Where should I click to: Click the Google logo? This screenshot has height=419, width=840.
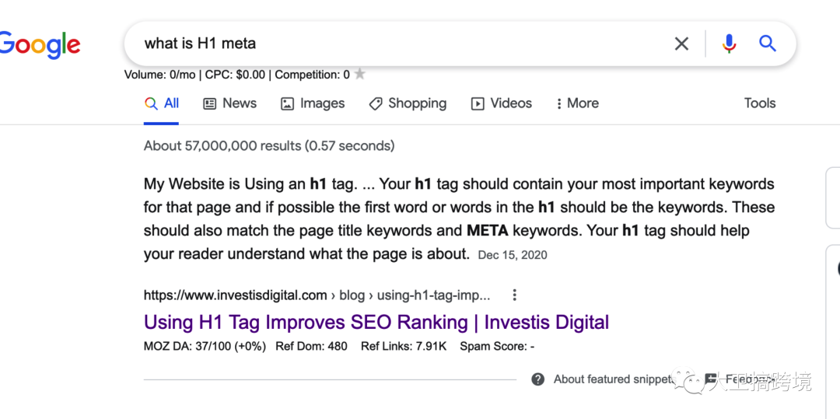coord(40,44)
